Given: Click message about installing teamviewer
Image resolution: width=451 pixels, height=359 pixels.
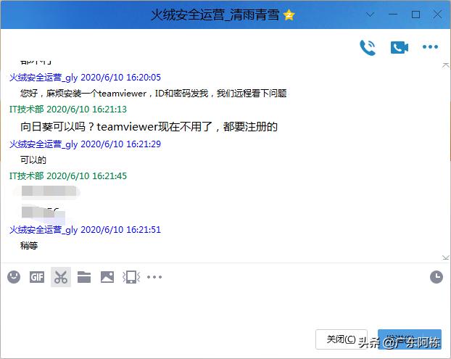Looking at the screenshot, I should (x=153, y=94).
